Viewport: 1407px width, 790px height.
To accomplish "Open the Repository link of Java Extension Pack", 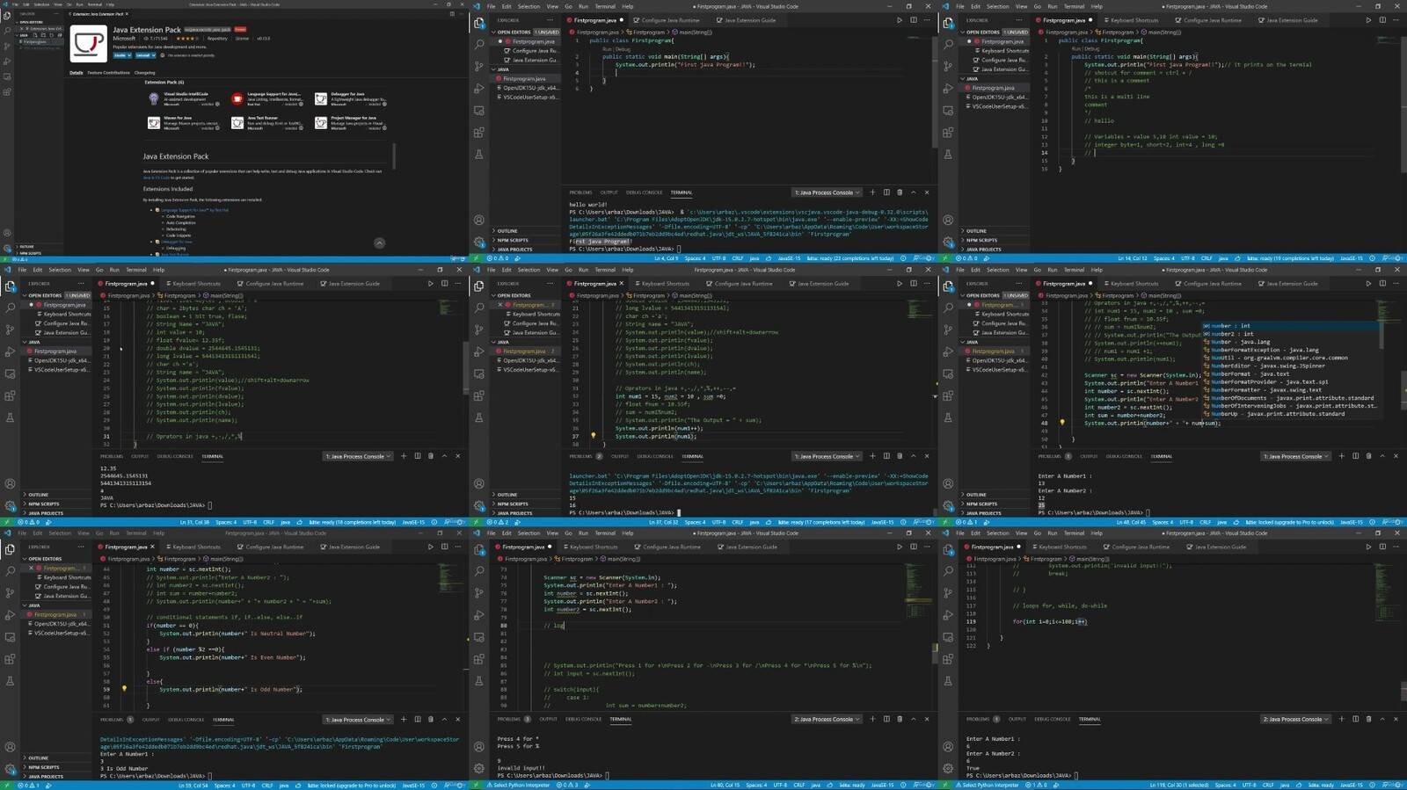I will pyautogui.click(x=217, y=39).
